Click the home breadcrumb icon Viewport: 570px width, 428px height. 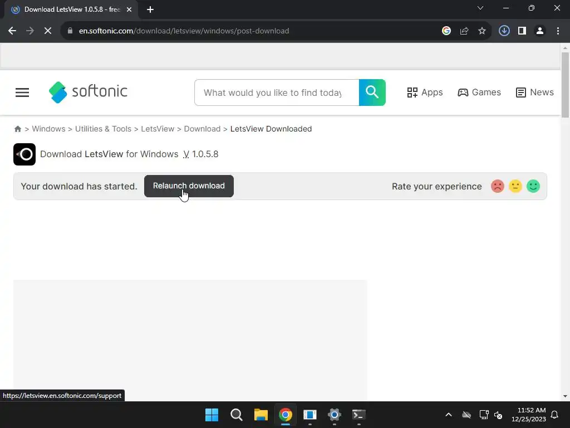[17, 129]
